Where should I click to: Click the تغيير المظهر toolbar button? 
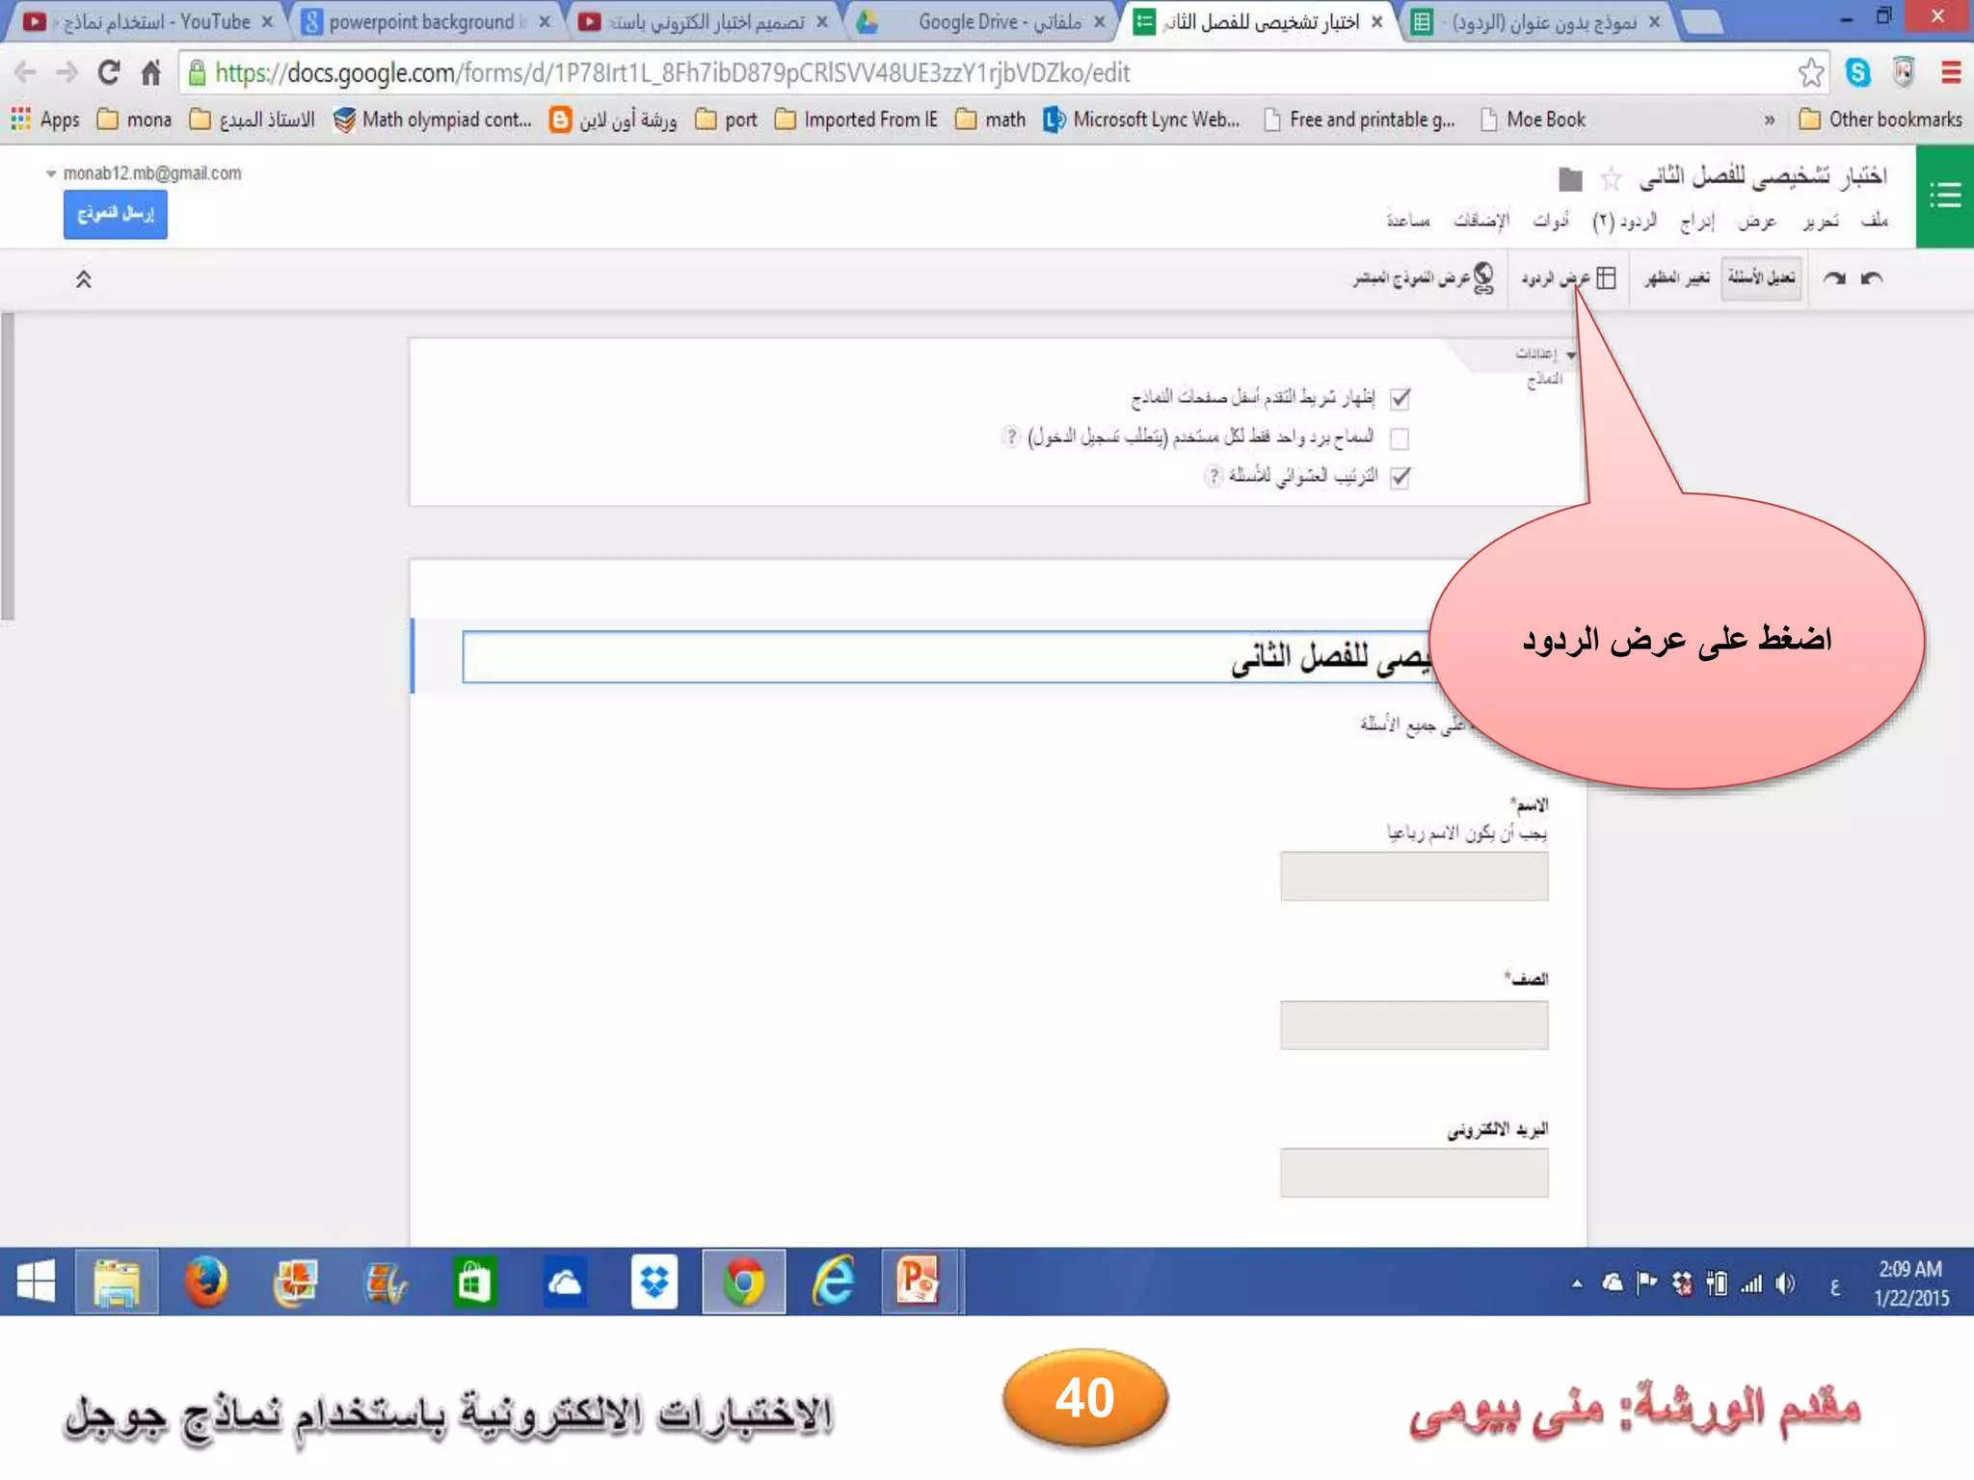click(1677, 277)
